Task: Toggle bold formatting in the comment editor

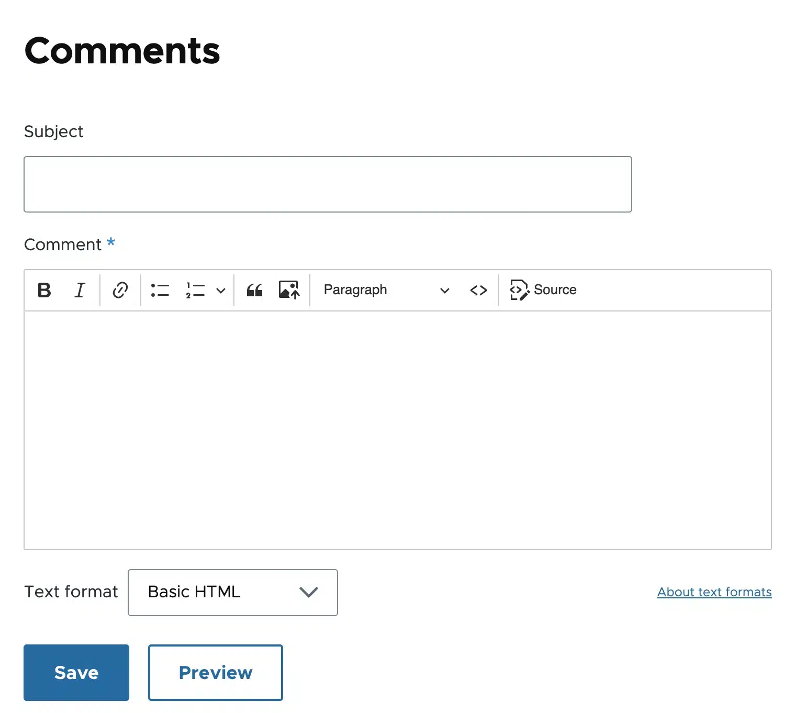Action: [44, 290]
